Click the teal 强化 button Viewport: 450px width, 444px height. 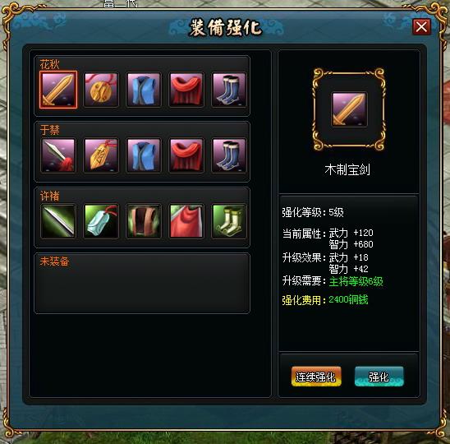[379, 377]
